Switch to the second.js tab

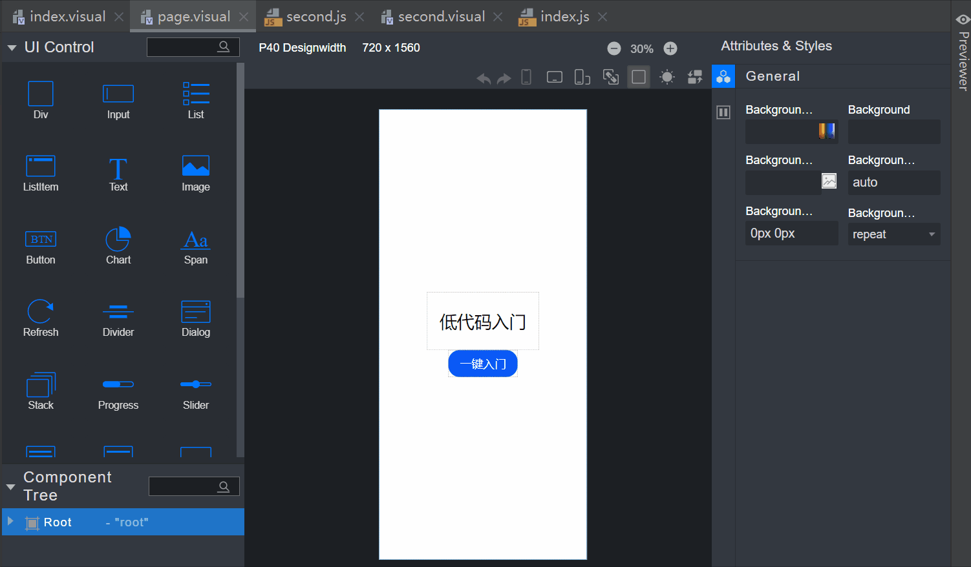(306, 17)
